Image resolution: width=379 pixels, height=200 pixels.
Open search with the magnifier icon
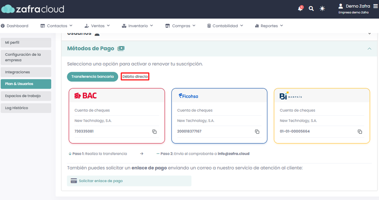click(x=311, y=9)
